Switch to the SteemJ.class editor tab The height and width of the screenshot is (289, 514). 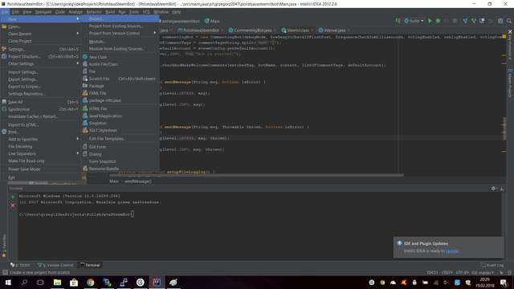point(297,31)
